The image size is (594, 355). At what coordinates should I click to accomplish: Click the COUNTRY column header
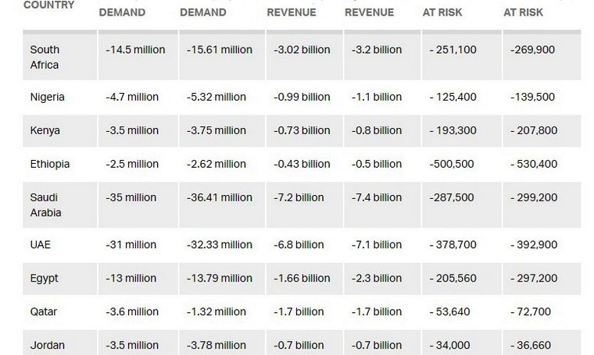tap(48, 5)
